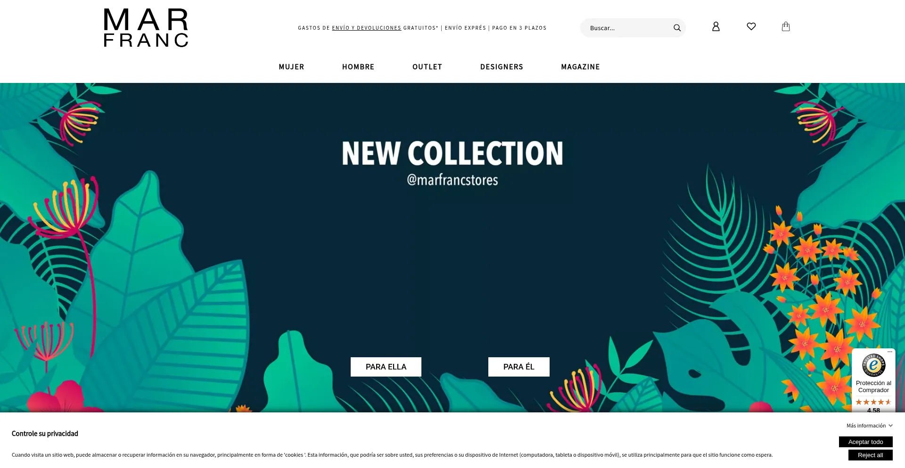Viewport: 905px width, 468px height.
Task: Open the Envío y devoluciones link
Action: pos(366,28)
